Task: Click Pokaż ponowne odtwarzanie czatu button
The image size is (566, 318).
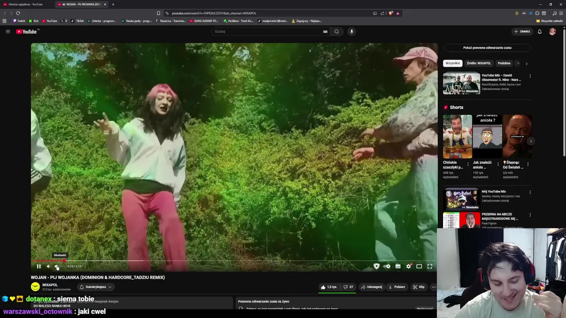Action: [x=487, y=48]
